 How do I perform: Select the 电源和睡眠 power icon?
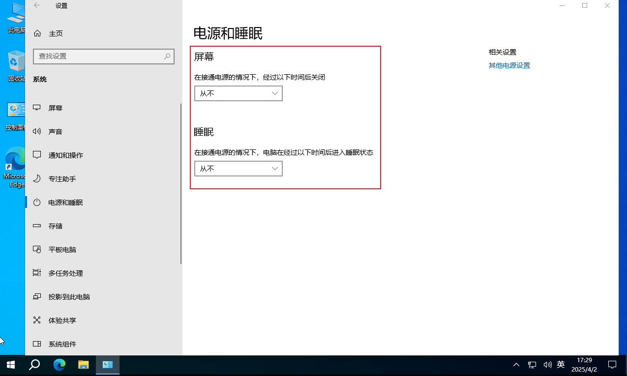pos(37,202)
